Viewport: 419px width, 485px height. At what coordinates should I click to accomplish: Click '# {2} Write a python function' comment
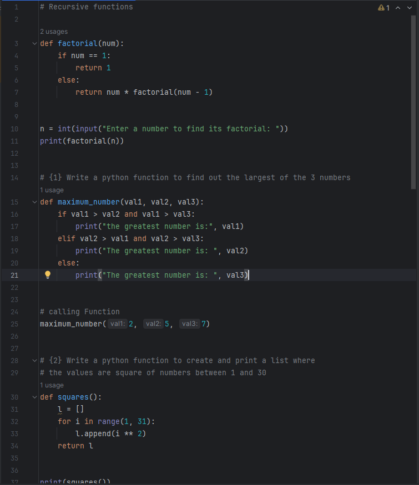(178, 360)
